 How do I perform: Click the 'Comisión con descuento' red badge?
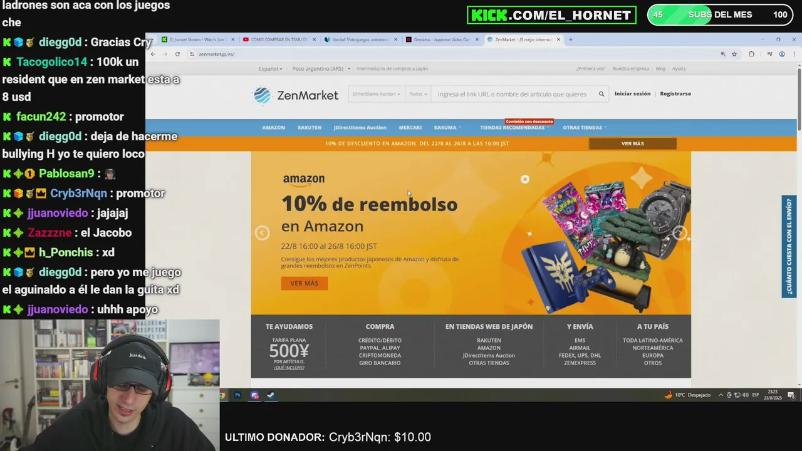529,122
